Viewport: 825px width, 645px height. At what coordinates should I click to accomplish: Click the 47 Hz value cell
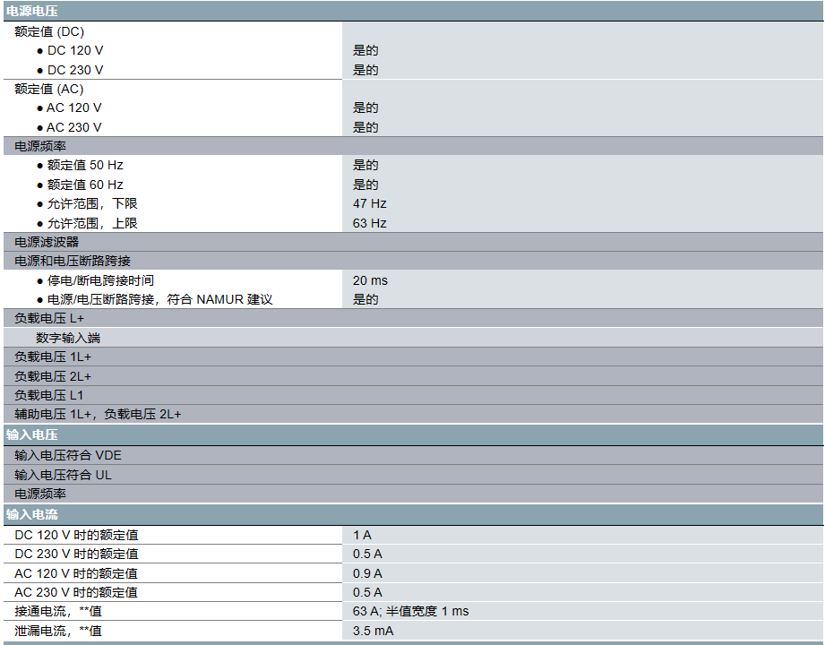tap(366, 203)
